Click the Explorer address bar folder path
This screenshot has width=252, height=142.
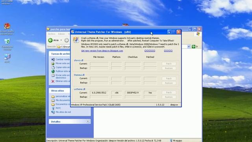point(65,47)
